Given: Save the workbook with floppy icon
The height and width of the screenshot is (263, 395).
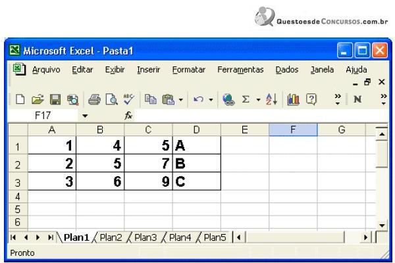Looking at the screenshot, I should [x=55, y=99].
